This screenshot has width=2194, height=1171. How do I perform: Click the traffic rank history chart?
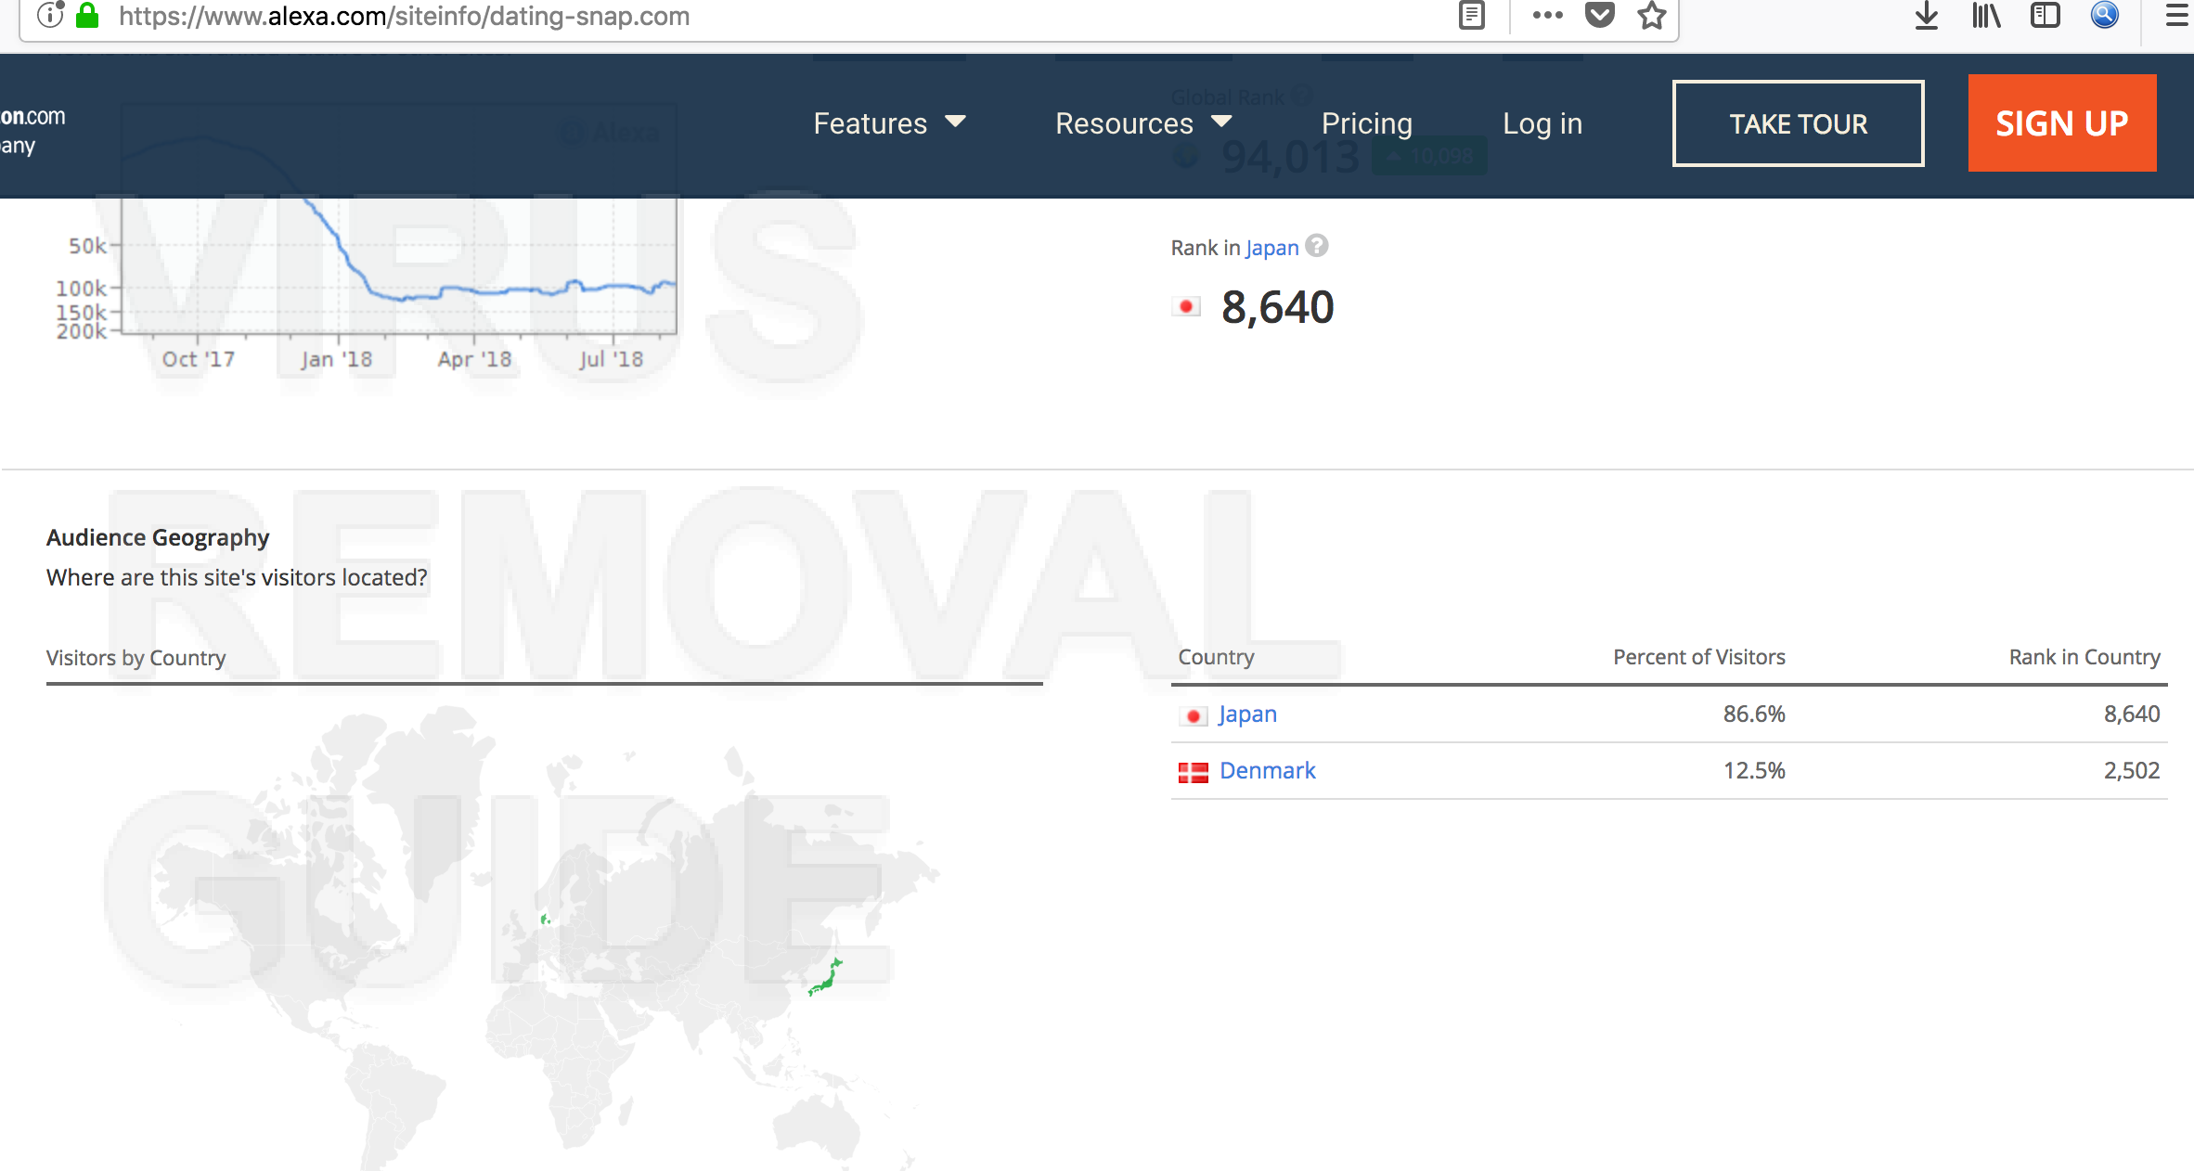click(399, 264)
